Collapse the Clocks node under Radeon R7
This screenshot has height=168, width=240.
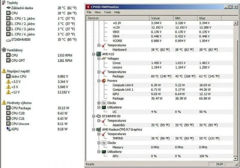click(x=99, y=143)
